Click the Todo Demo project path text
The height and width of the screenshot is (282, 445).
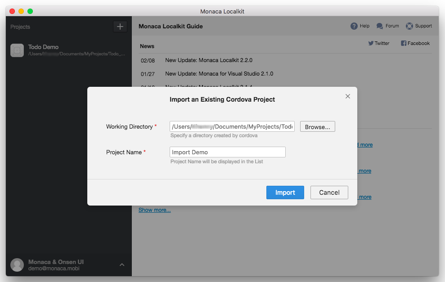[x=76, y=54]
